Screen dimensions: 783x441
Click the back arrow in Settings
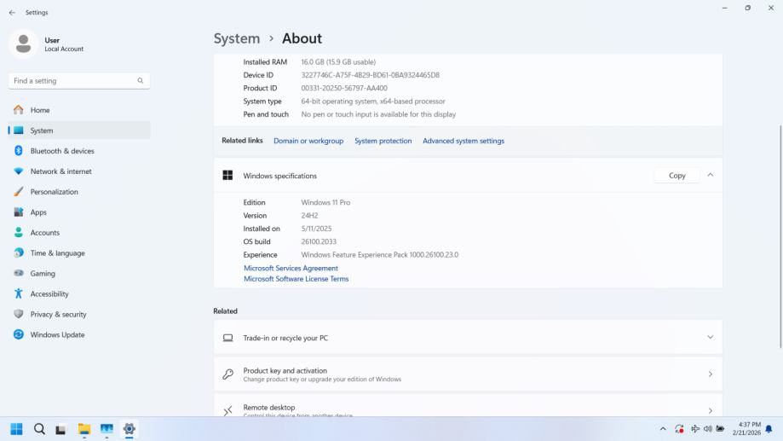click(x=12, y=13)
